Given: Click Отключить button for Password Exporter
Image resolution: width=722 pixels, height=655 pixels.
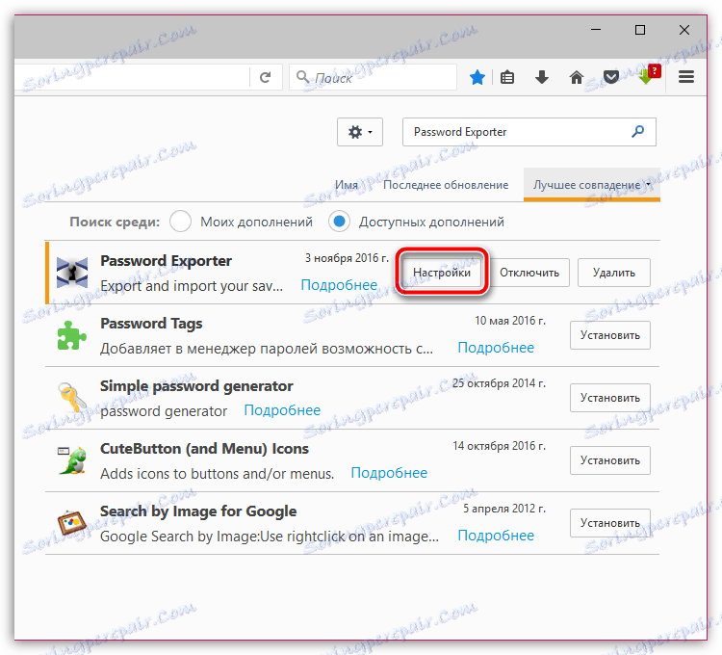Looking at the screenshot, I should pos(529,273).
